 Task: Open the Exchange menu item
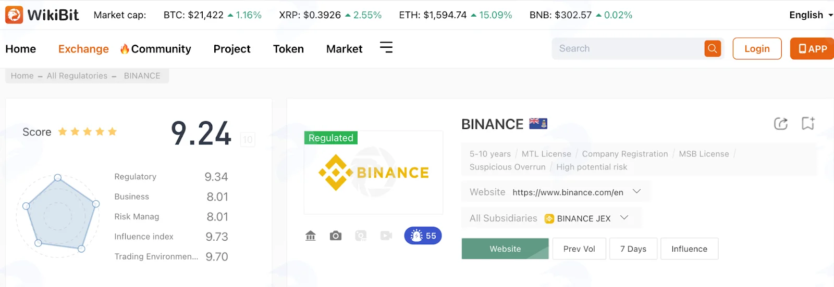83,49
